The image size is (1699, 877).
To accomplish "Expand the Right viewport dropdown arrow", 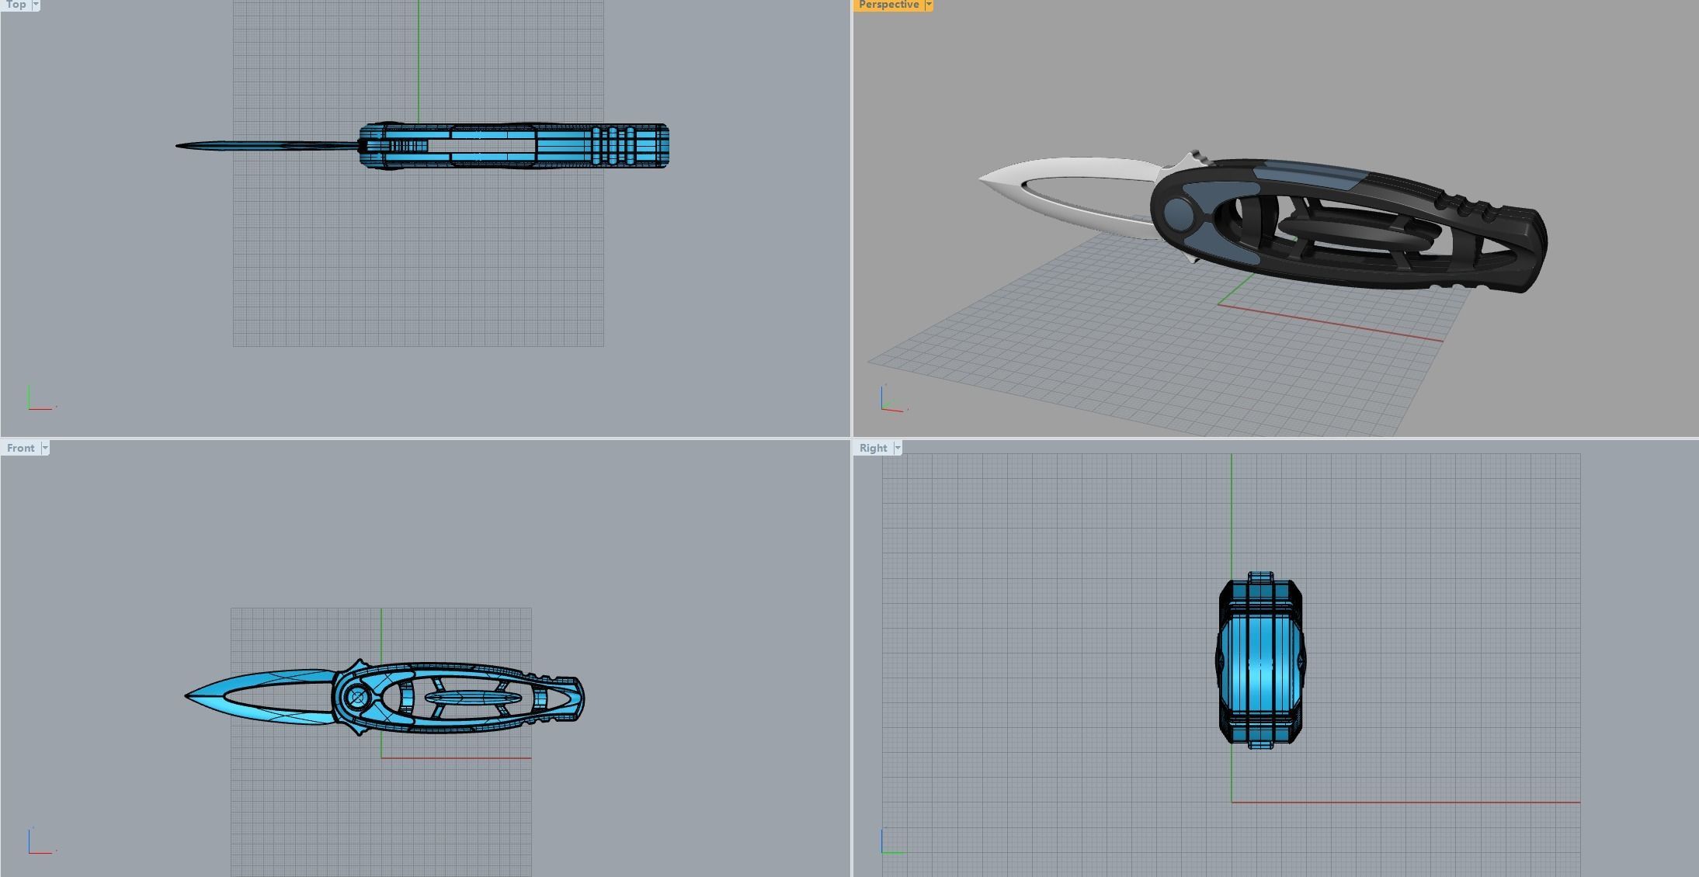I will tap(898, 448).
